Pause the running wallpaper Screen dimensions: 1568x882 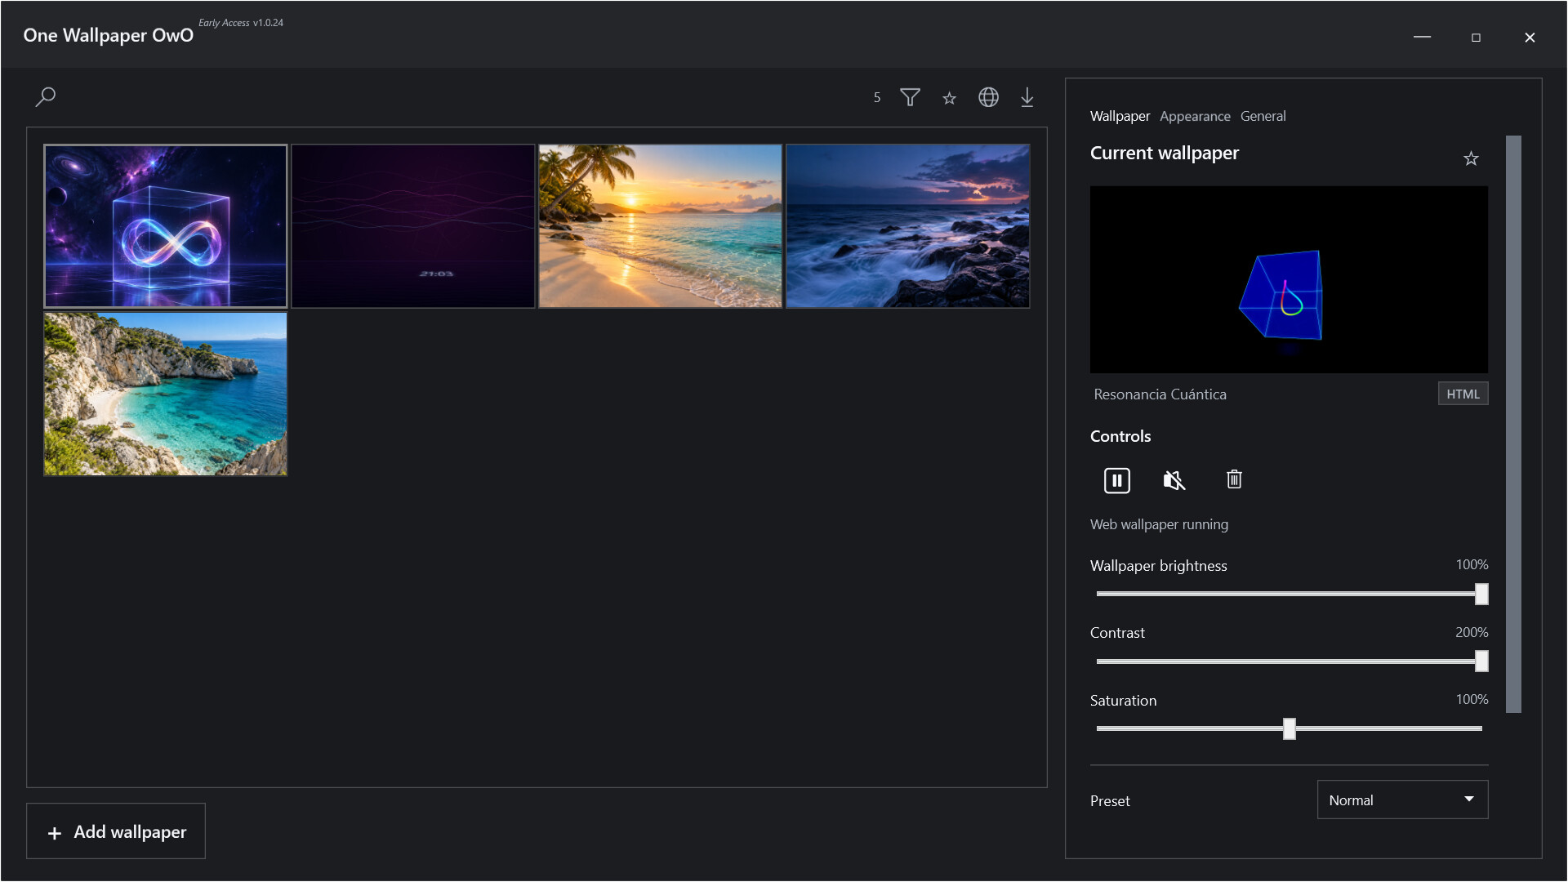(1116, 480)
